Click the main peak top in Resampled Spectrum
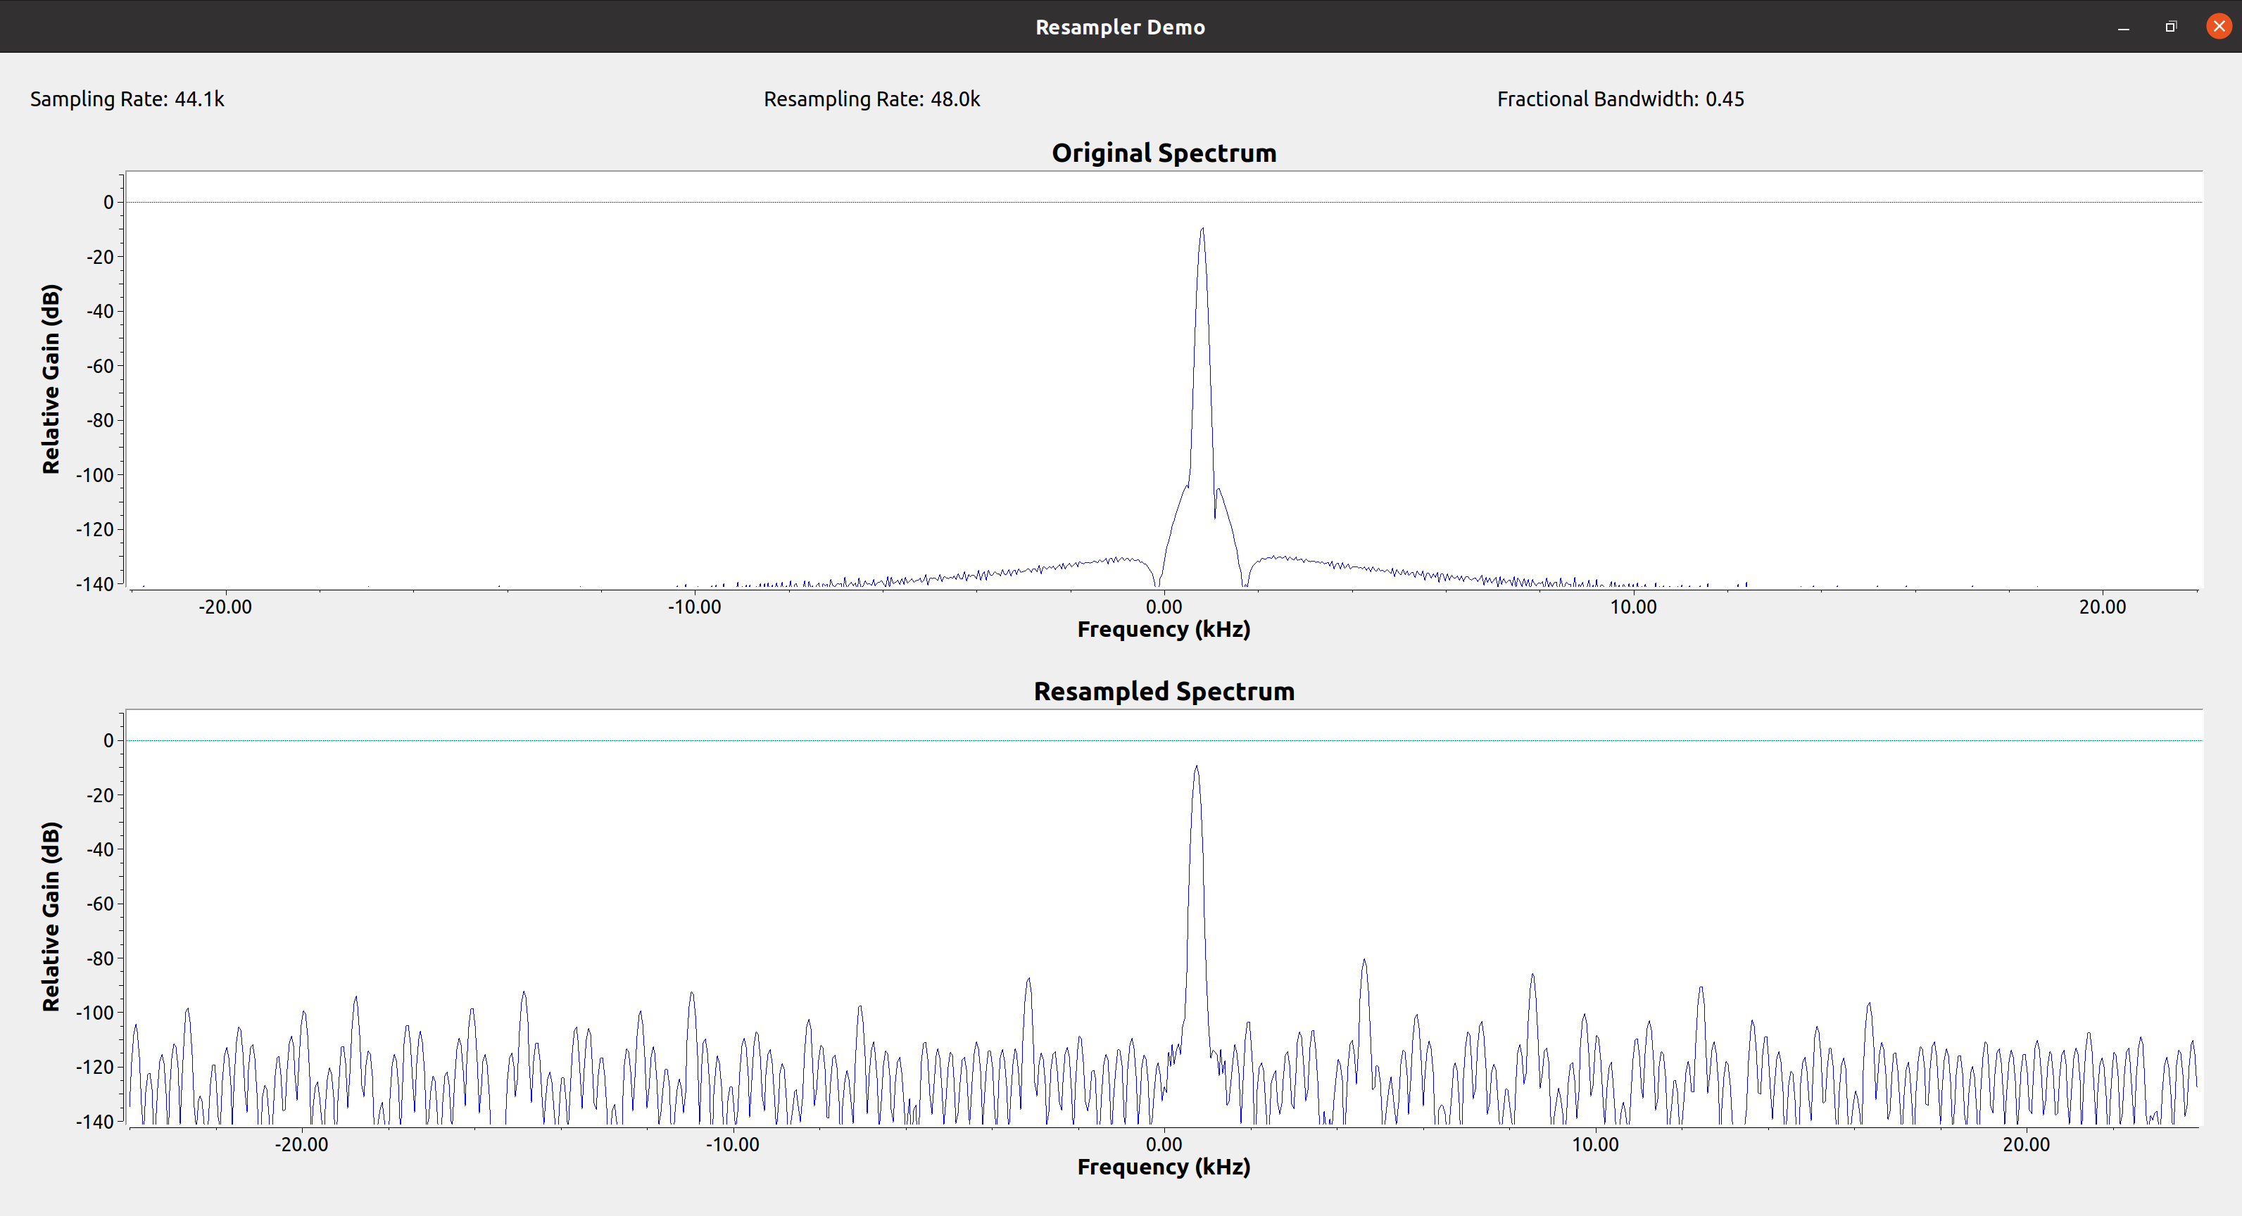 click(x=1196, y=768)
